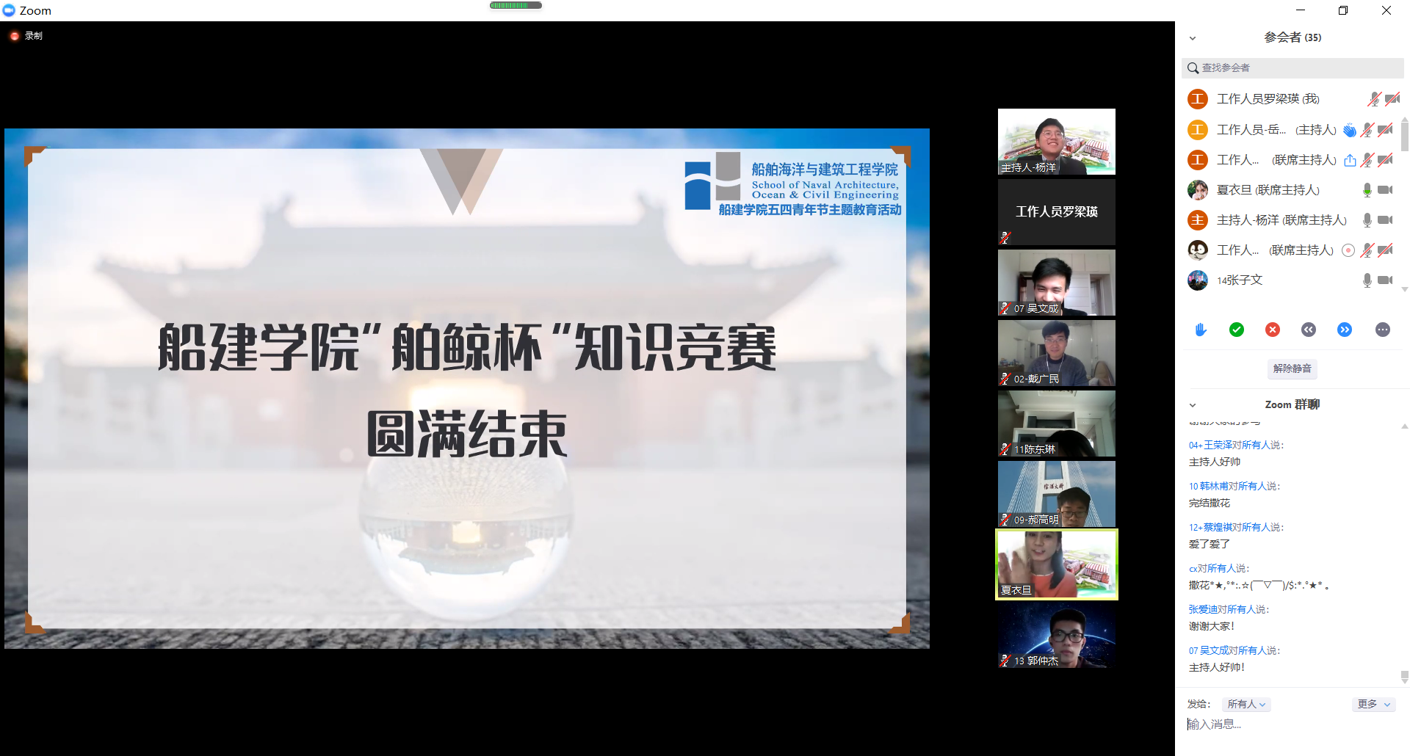Click the 解除静音 button
The width and height of the screenshot is (1410, 756).
pyautogui.click(x=1292, y=368)
